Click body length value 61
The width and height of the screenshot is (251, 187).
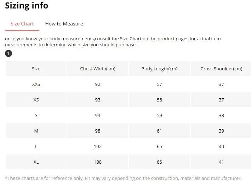pos(159,131)
